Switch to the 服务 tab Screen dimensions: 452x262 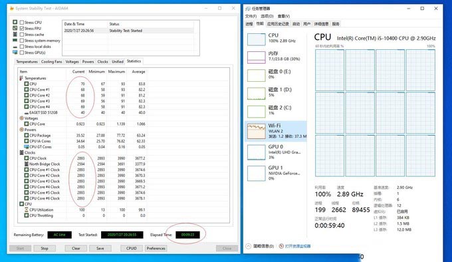336,24
